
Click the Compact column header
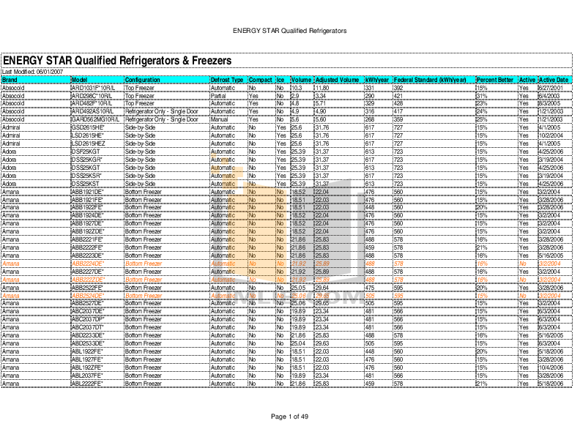tap(260, 79)
